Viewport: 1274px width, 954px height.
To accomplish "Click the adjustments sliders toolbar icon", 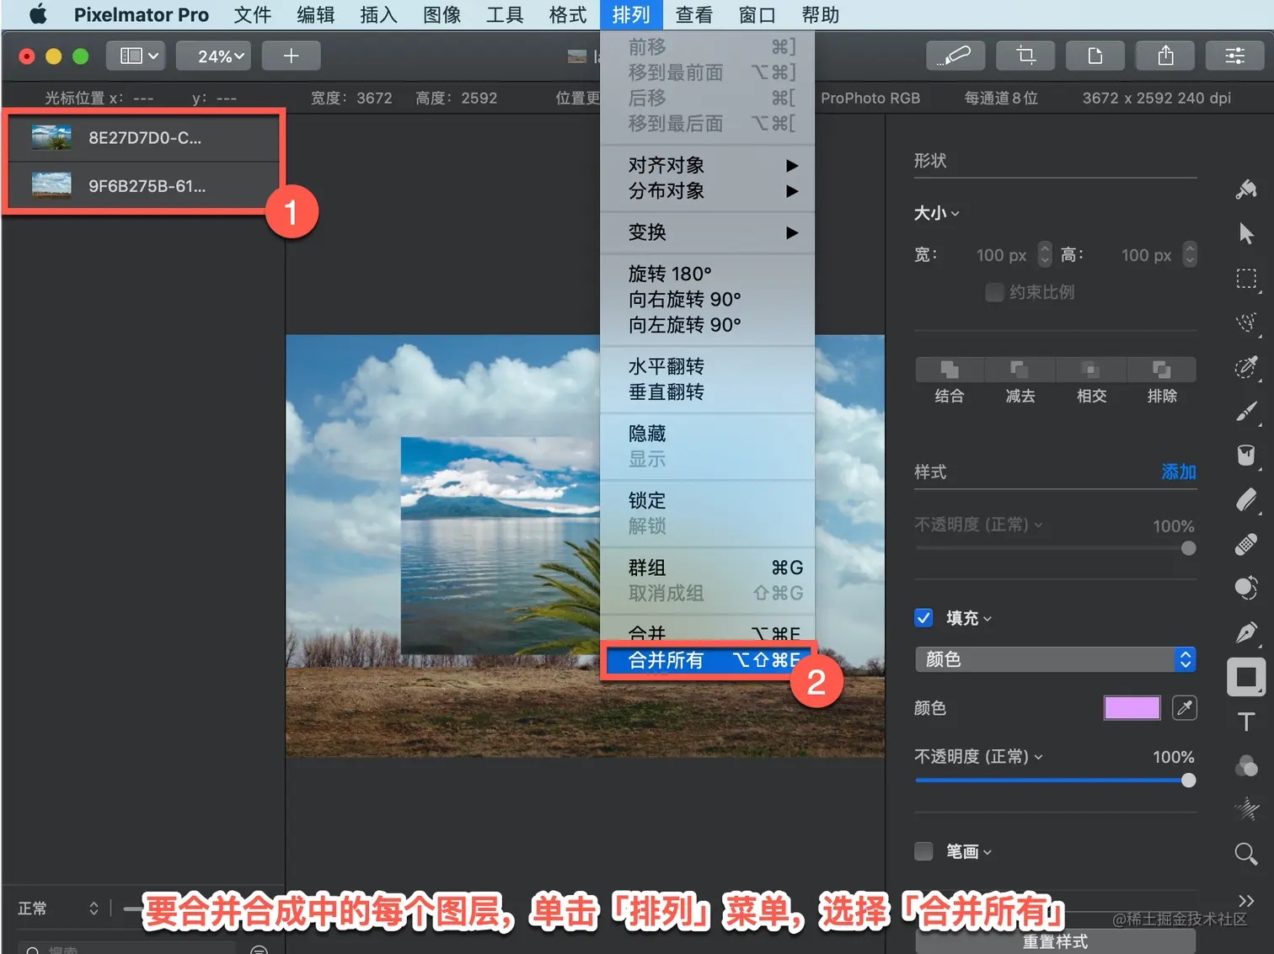I will tap(1235, 56).
